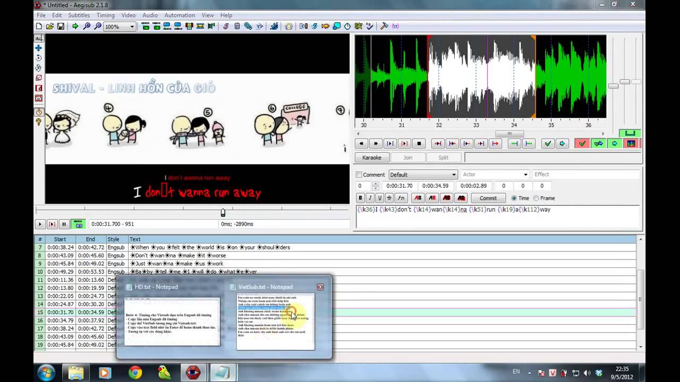Select the Scale subtitles visual tool
The image size is (680, 382).
39,78
